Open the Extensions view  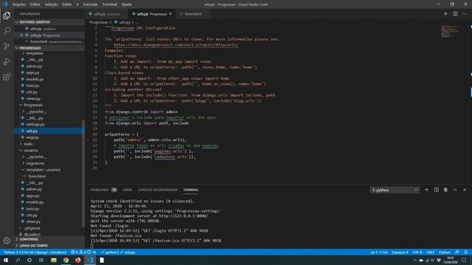pyautogui.click(x=7, y=77)
